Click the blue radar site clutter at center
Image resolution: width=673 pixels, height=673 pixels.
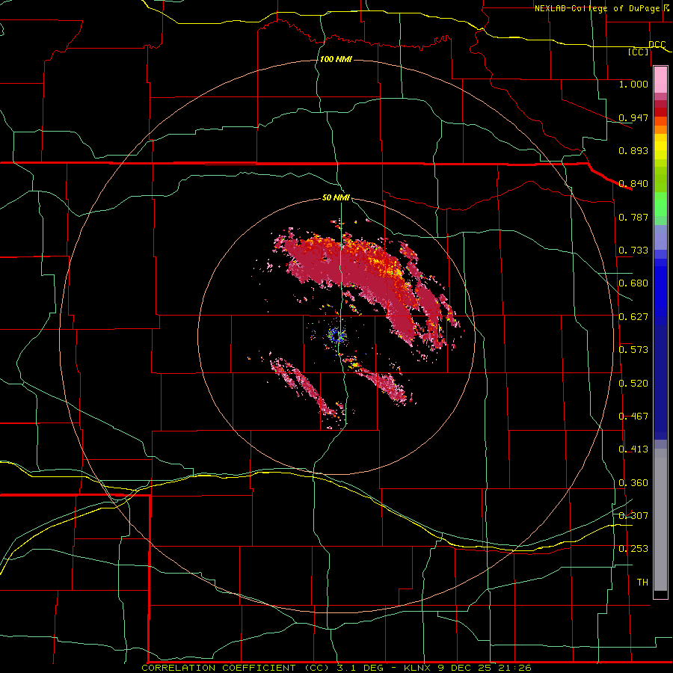pos(337,335)
